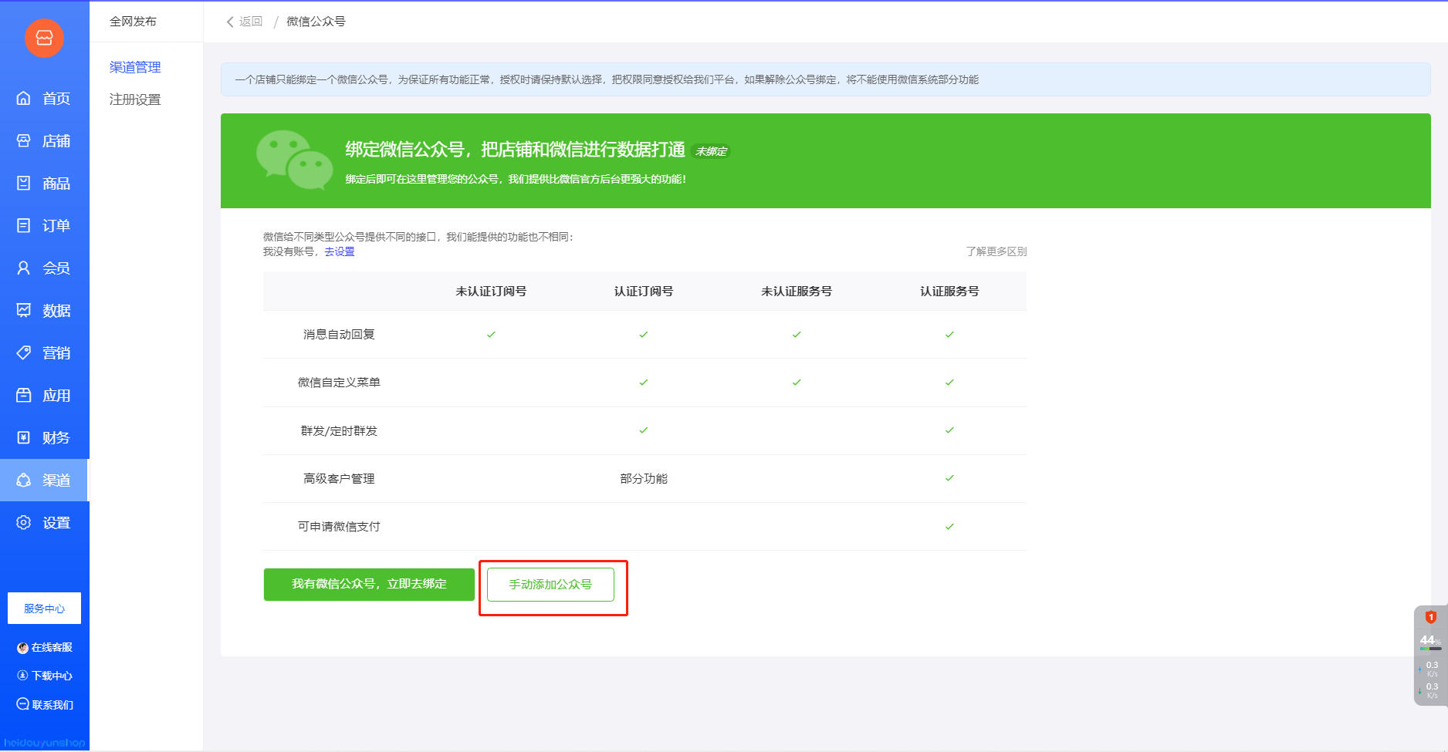Click the 微信自定义菜单 row label
The height and width of the screenshot is (752, 1448).
click(339, 383)
